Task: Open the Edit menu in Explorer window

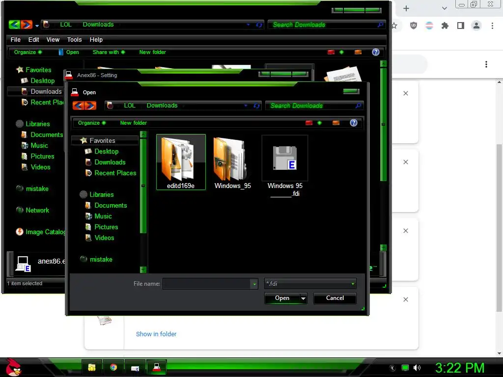Action: coord(33,40)
